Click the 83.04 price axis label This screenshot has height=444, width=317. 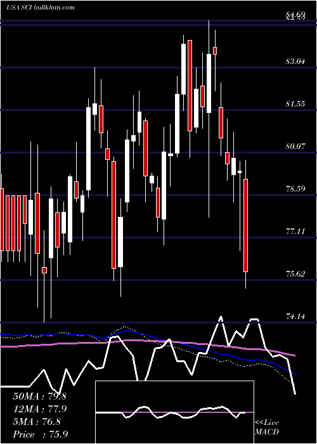pos(295,61)
